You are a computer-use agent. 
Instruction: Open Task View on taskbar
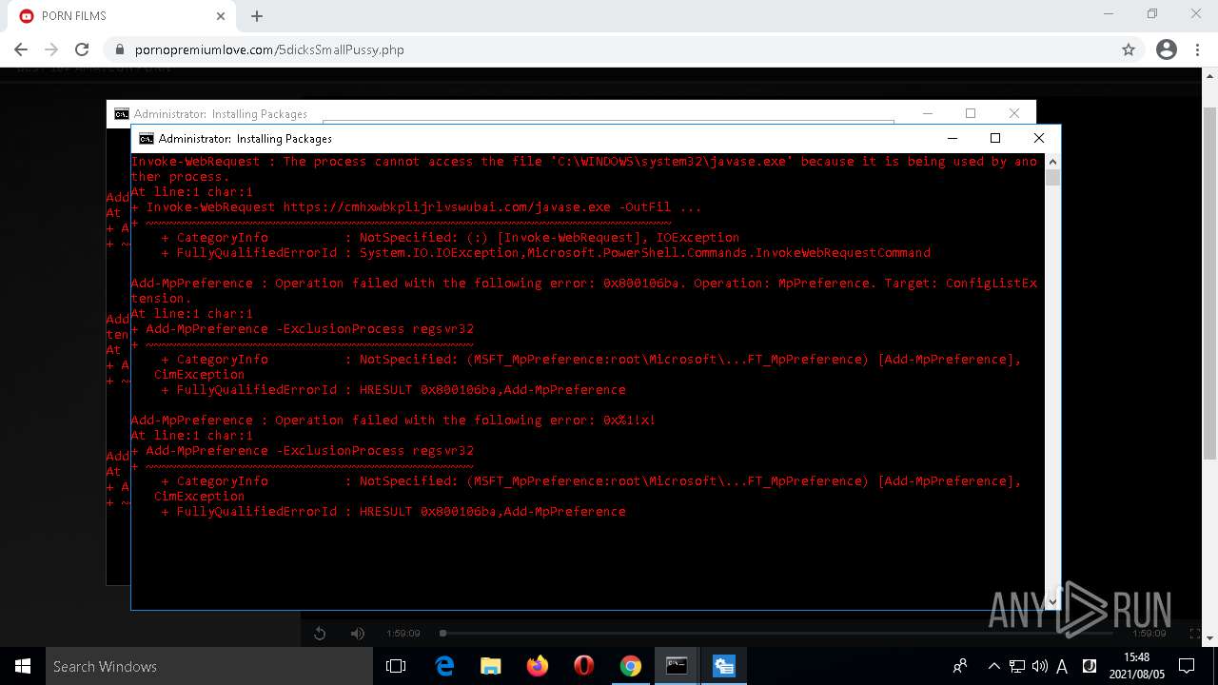(396, 666)
